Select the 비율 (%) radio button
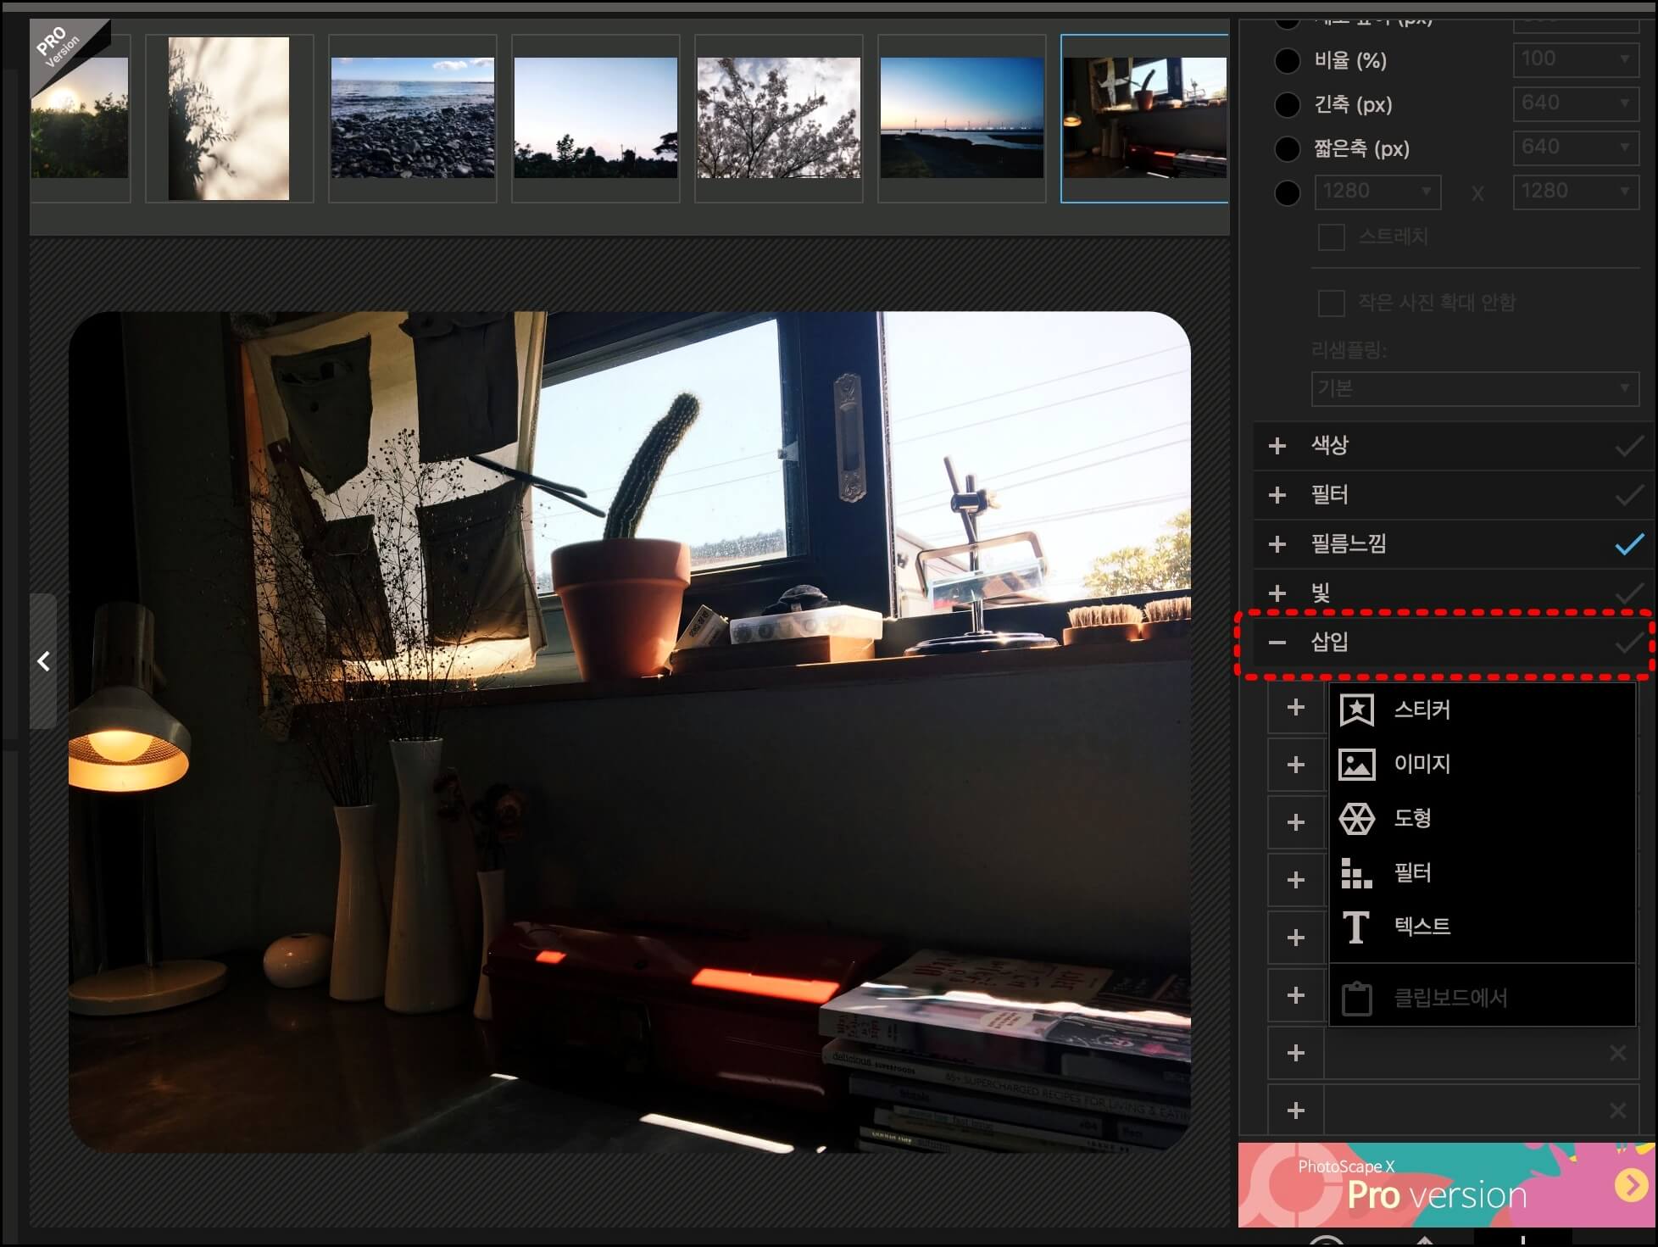This screenshot has width=1658, height=1247. tap(1287, 60)
